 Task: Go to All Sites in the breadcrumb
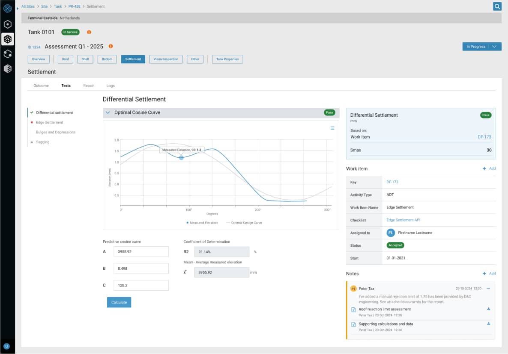tap(28, 6)
